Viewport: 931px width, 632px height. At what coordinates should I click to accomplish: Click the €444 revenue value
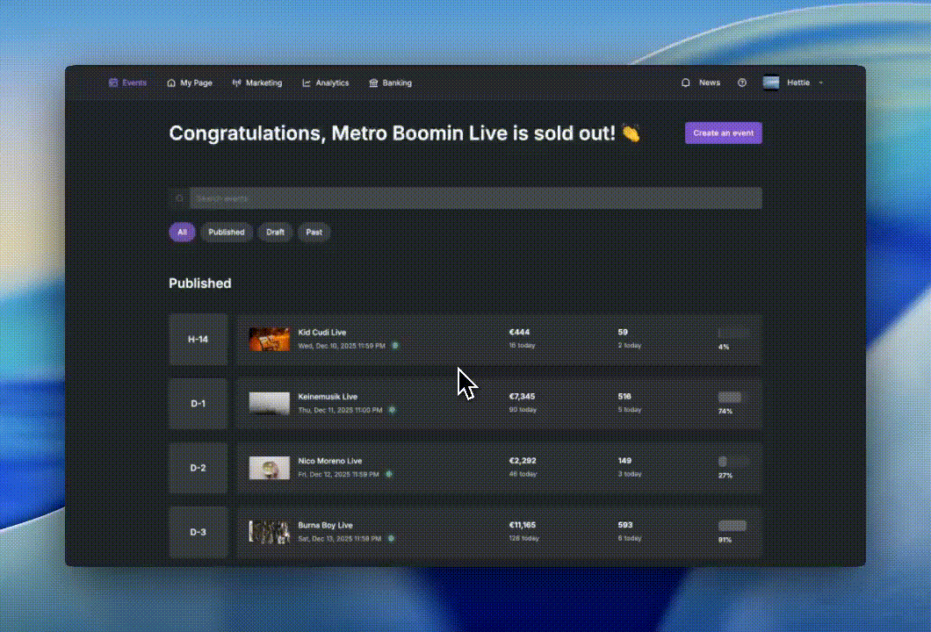tap(520, 333)
